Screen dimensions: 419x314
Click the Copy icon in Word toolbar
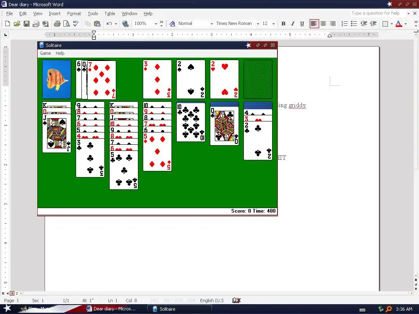coord(88,23)
